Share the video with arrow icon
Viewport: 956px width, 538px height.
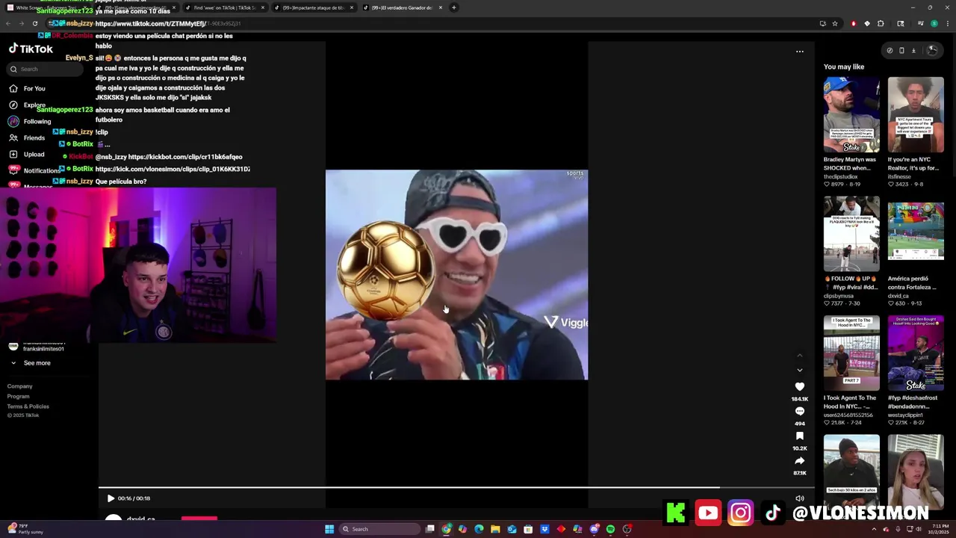coord(800,460)
